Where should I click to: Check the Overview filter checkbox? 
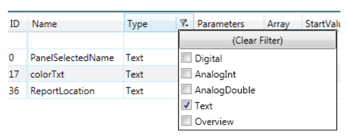(x=186, y=121)
